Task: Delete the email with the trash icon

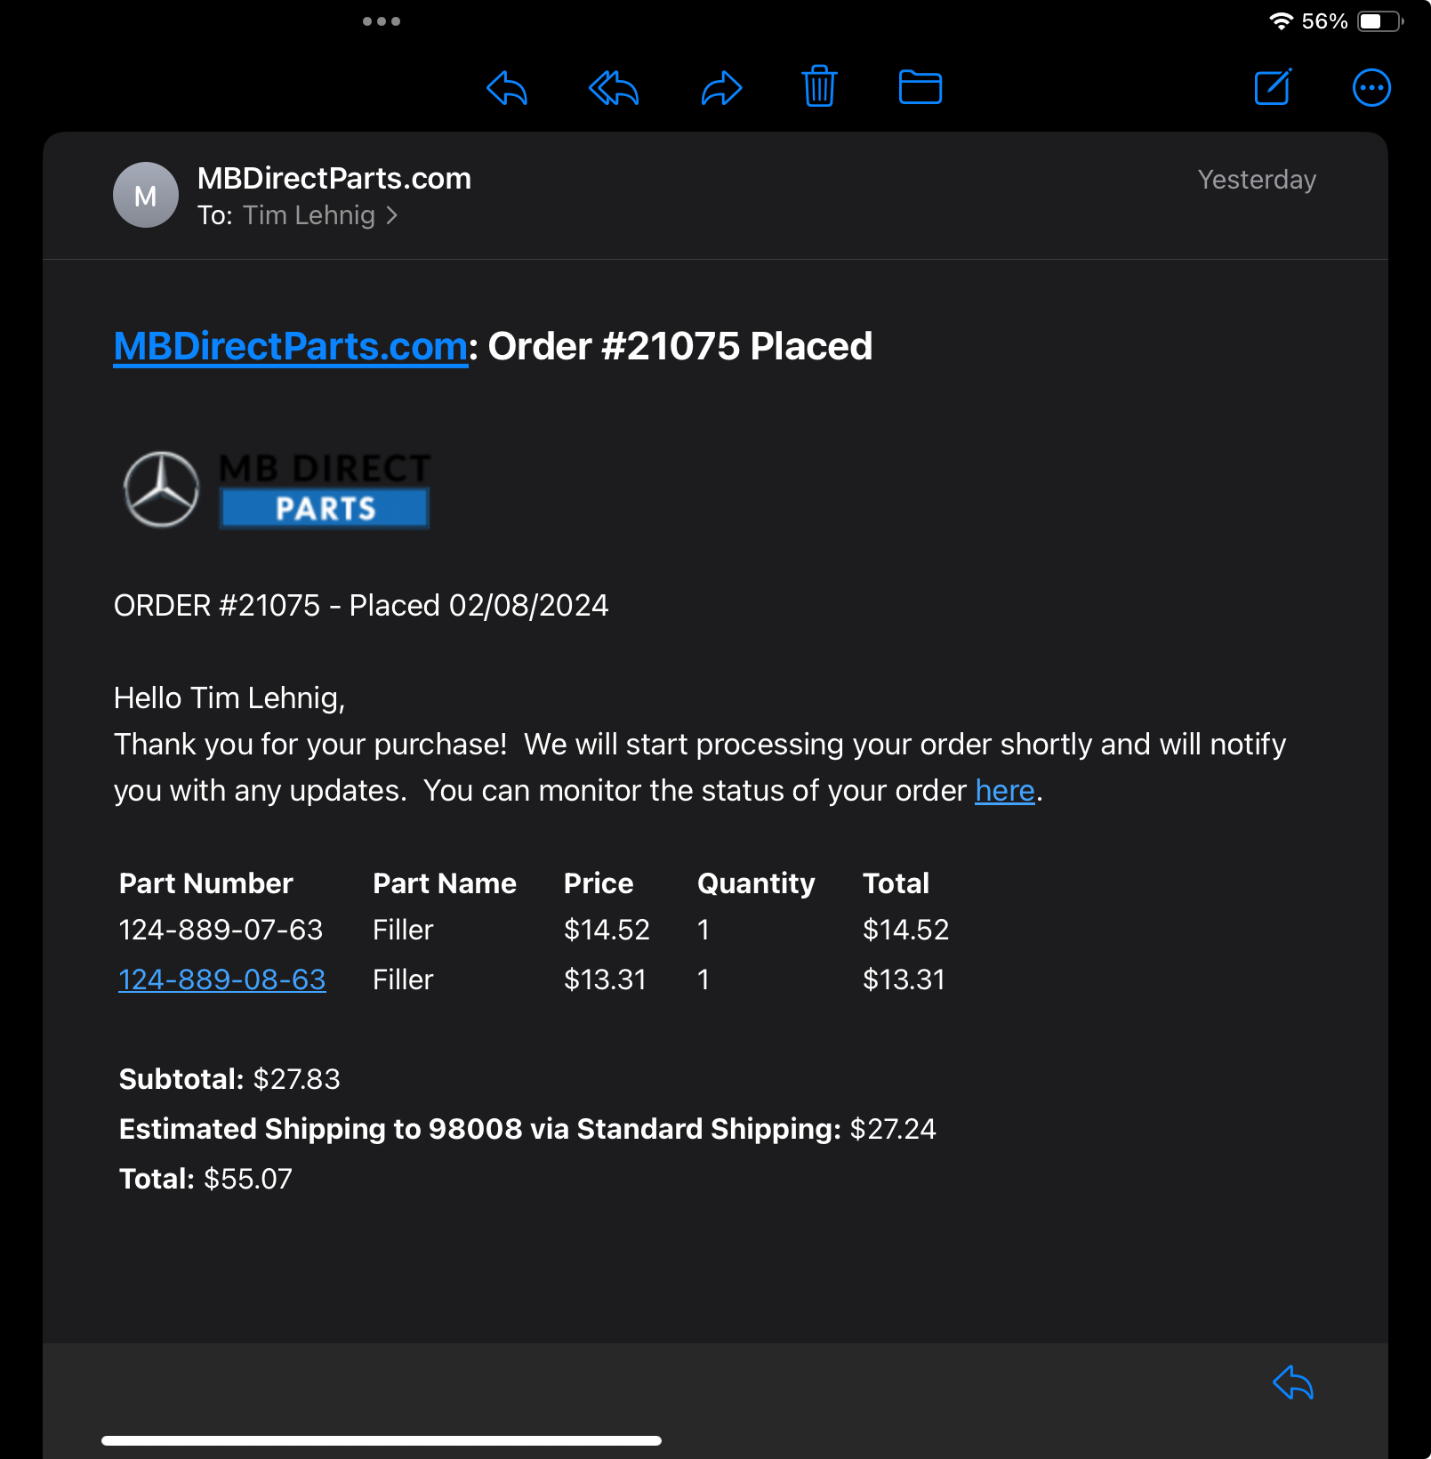Action: point(819,87)
